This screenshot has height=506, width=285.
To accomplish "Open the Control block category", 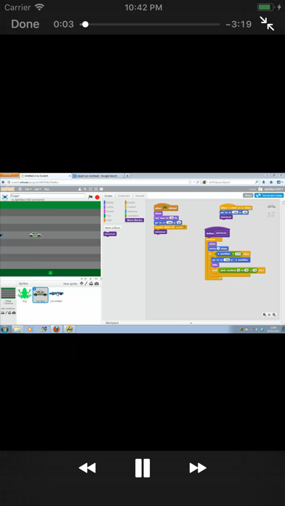I will point(131,207).
